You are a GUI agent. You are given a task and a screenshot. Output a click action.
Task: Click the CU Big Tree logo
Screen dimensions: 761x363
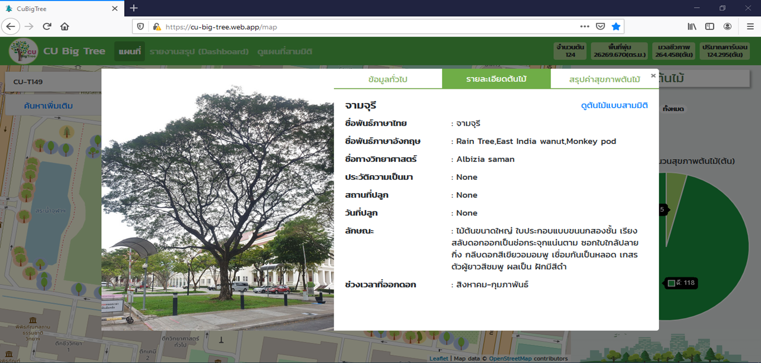coord(24,52)
